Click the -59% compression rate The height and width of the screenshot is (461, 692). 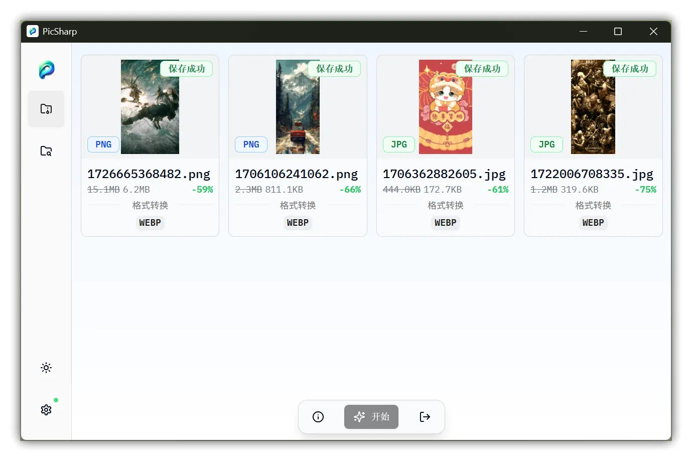pyautogui.click(x=202, y=190)
